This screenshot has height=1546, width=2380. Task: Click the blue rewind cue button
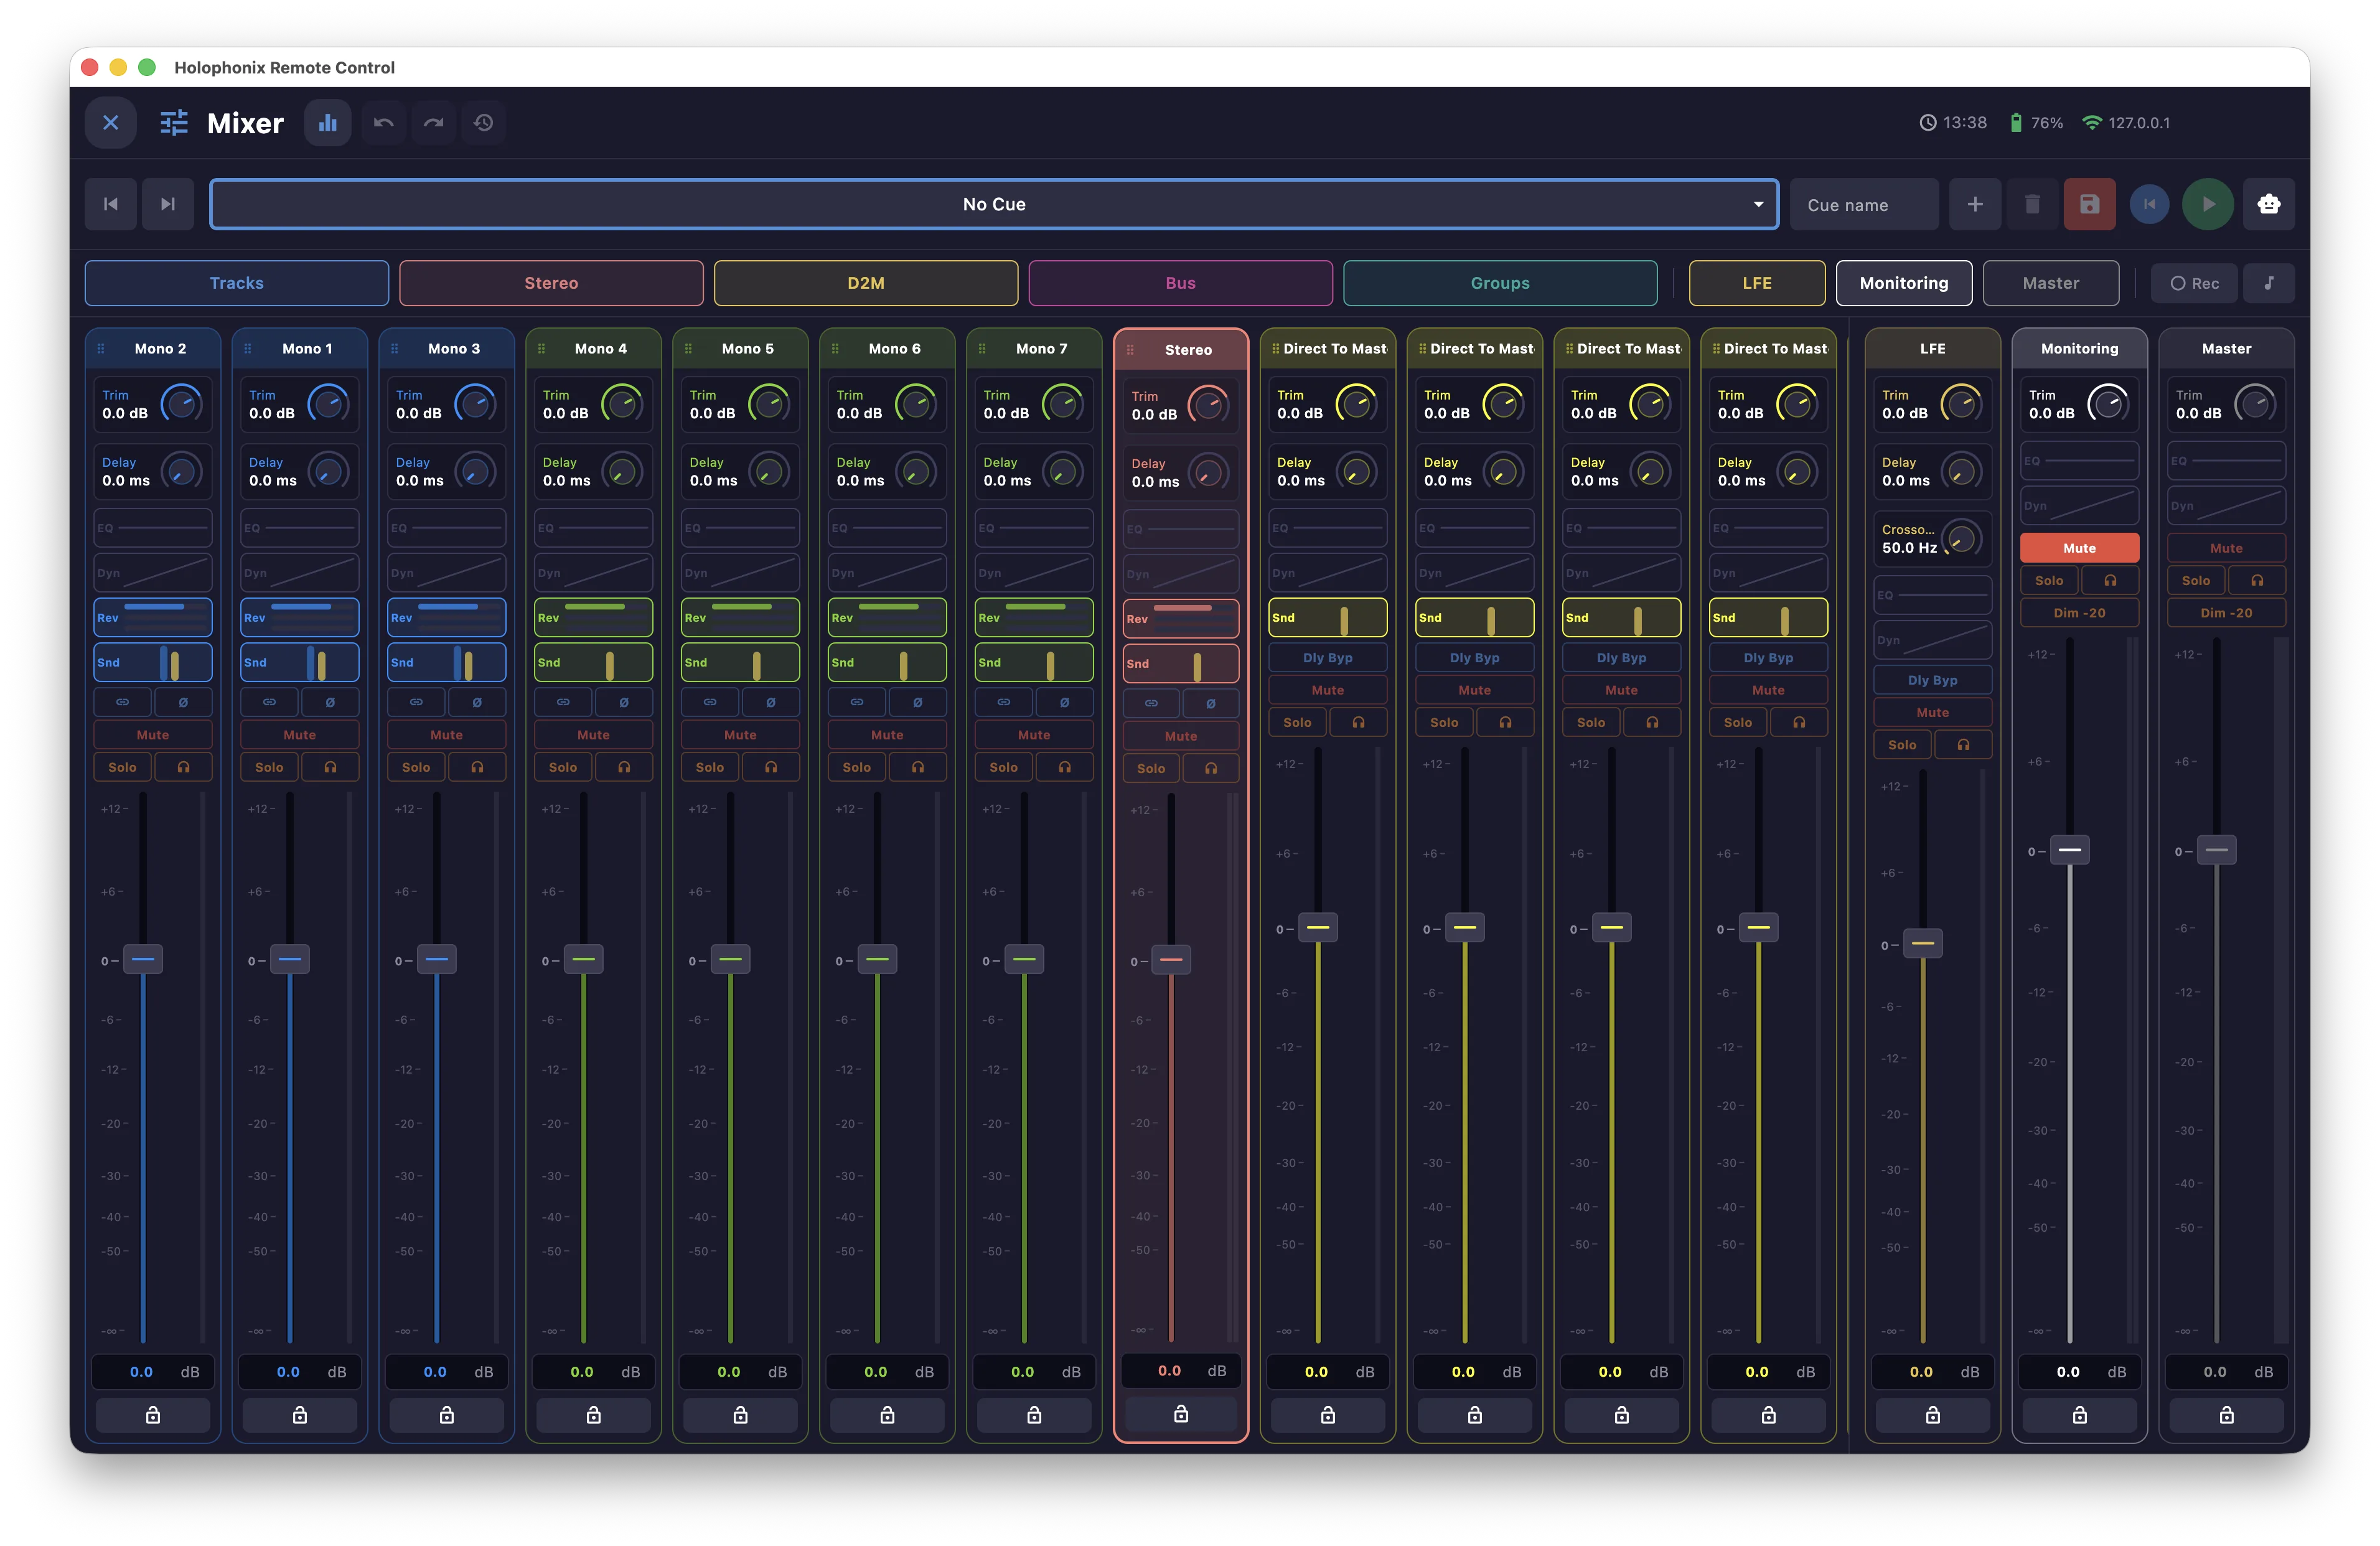tap(2150, 204)
